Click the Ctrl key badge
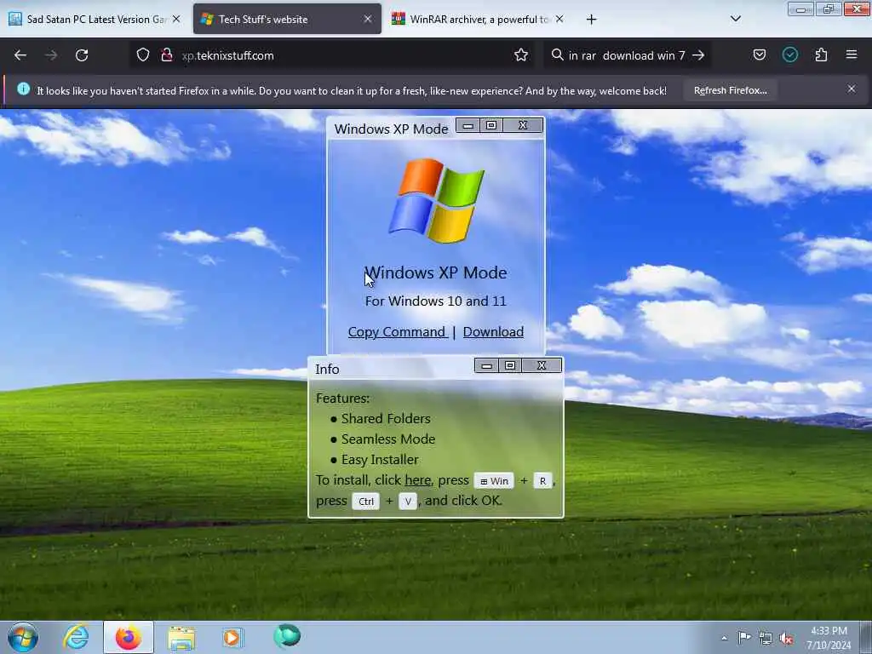 pyautogui.click(x=366, y=502)
